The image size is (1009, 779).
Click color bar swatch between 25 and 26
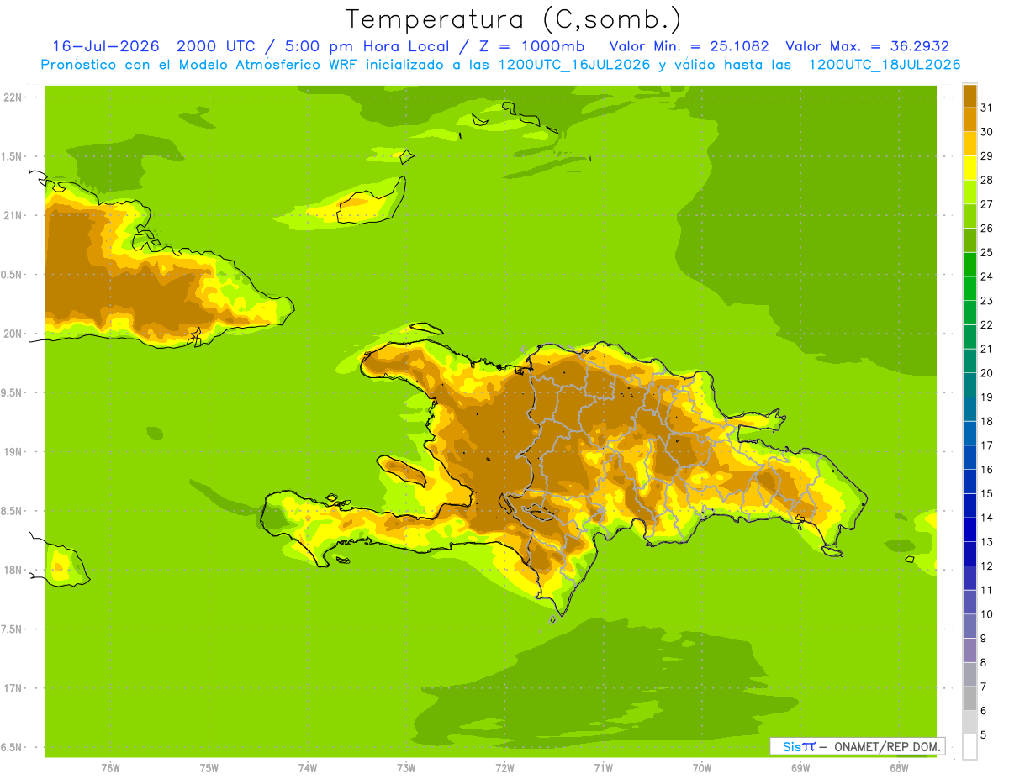pos(969,240)
